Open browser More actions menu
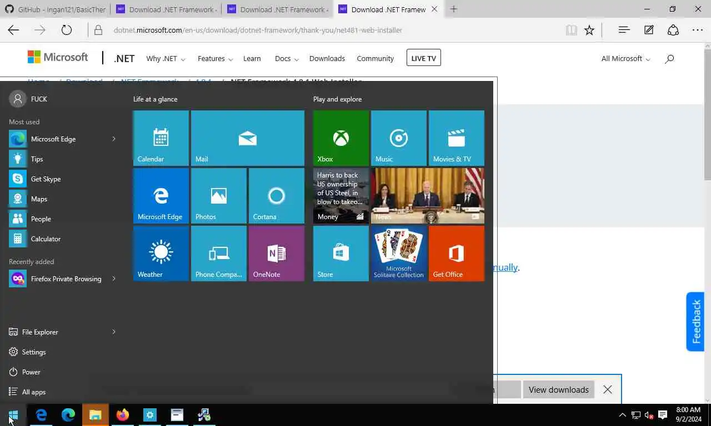Viewport: 711px width, 426px height. [x=698, y=31]
